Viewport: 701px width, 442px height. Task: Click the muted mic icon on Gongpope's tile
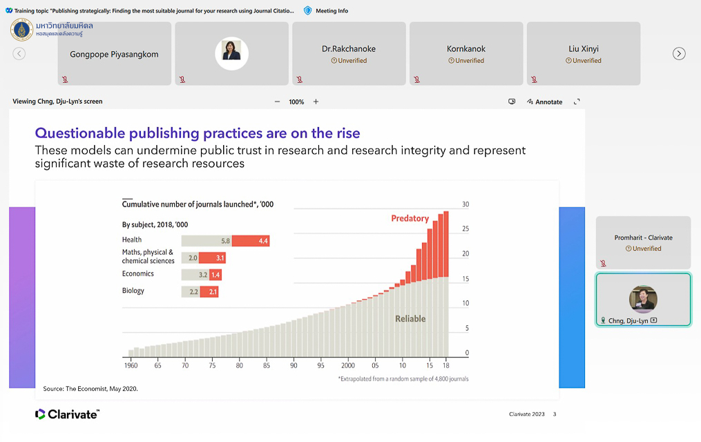(x=65, y=79)
